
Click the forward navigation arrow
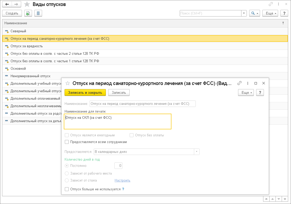coord(16,4)
